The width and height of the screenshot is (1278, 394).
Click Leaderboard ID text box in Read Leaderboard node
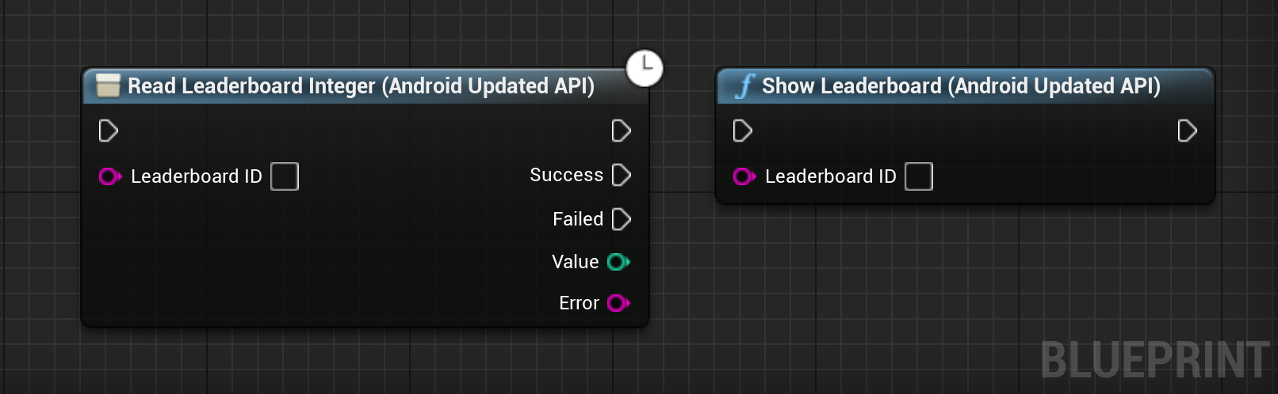click(x=285, y=176)
